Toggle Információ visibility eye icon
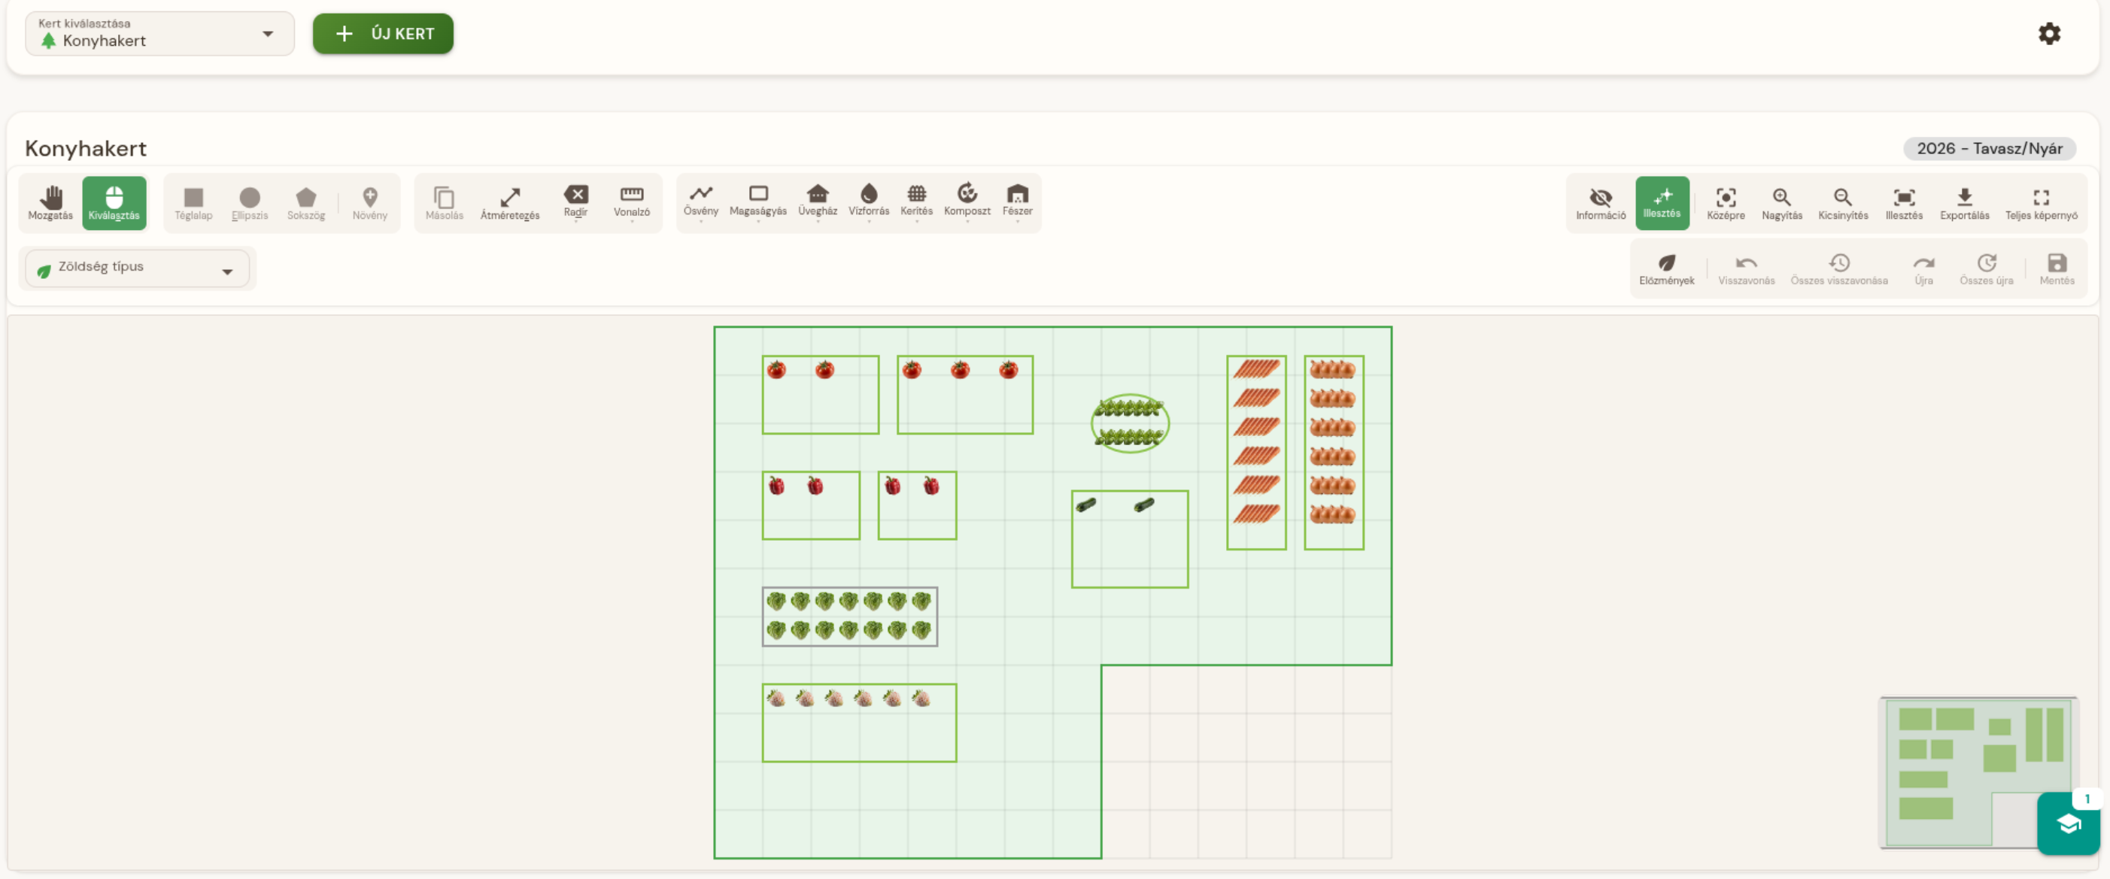The height and width of the screenshot is (879, 2110). click(x=1601, y=202)
